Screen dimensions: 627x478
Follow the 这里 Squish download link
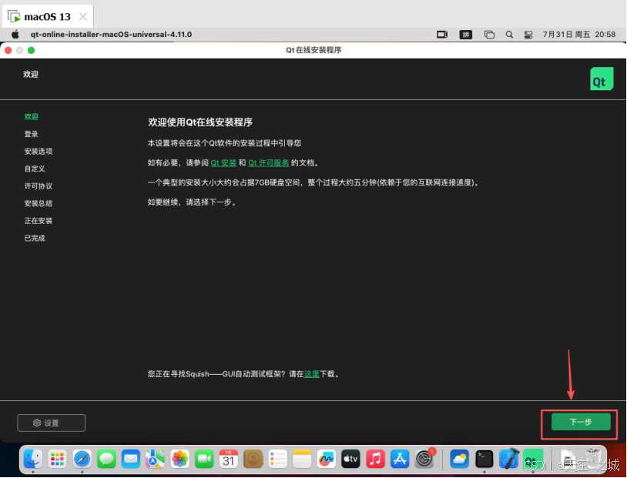coord(312,374)
